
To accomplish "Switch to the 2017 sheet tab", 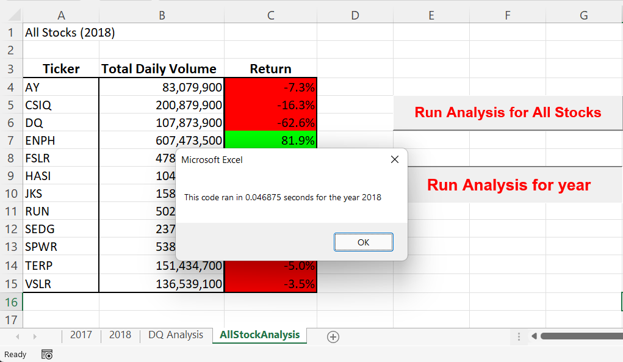I will click(81, 335).
